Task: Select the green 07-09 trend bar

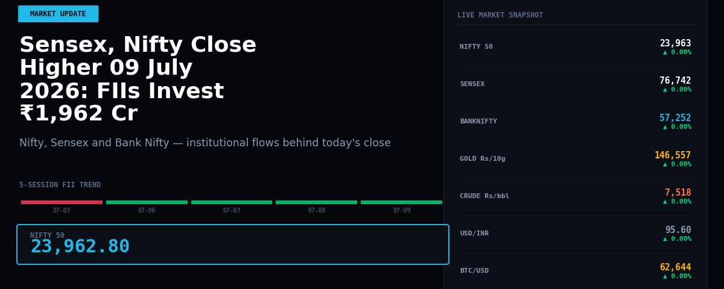Action: click(401, 202)
